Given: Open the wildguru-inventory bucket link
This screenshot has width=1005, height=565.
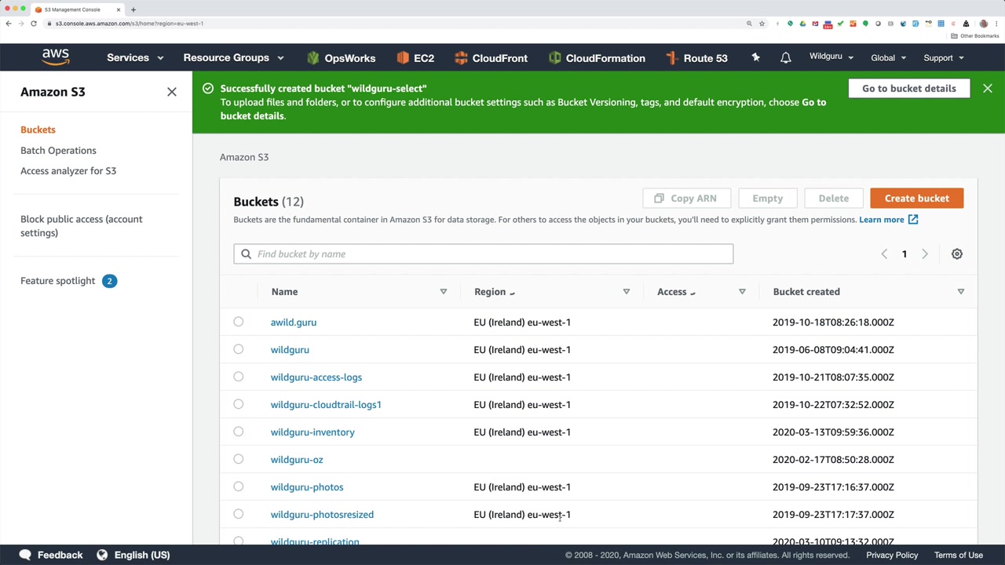Looking at the screenshot, I should click(312, 432).
